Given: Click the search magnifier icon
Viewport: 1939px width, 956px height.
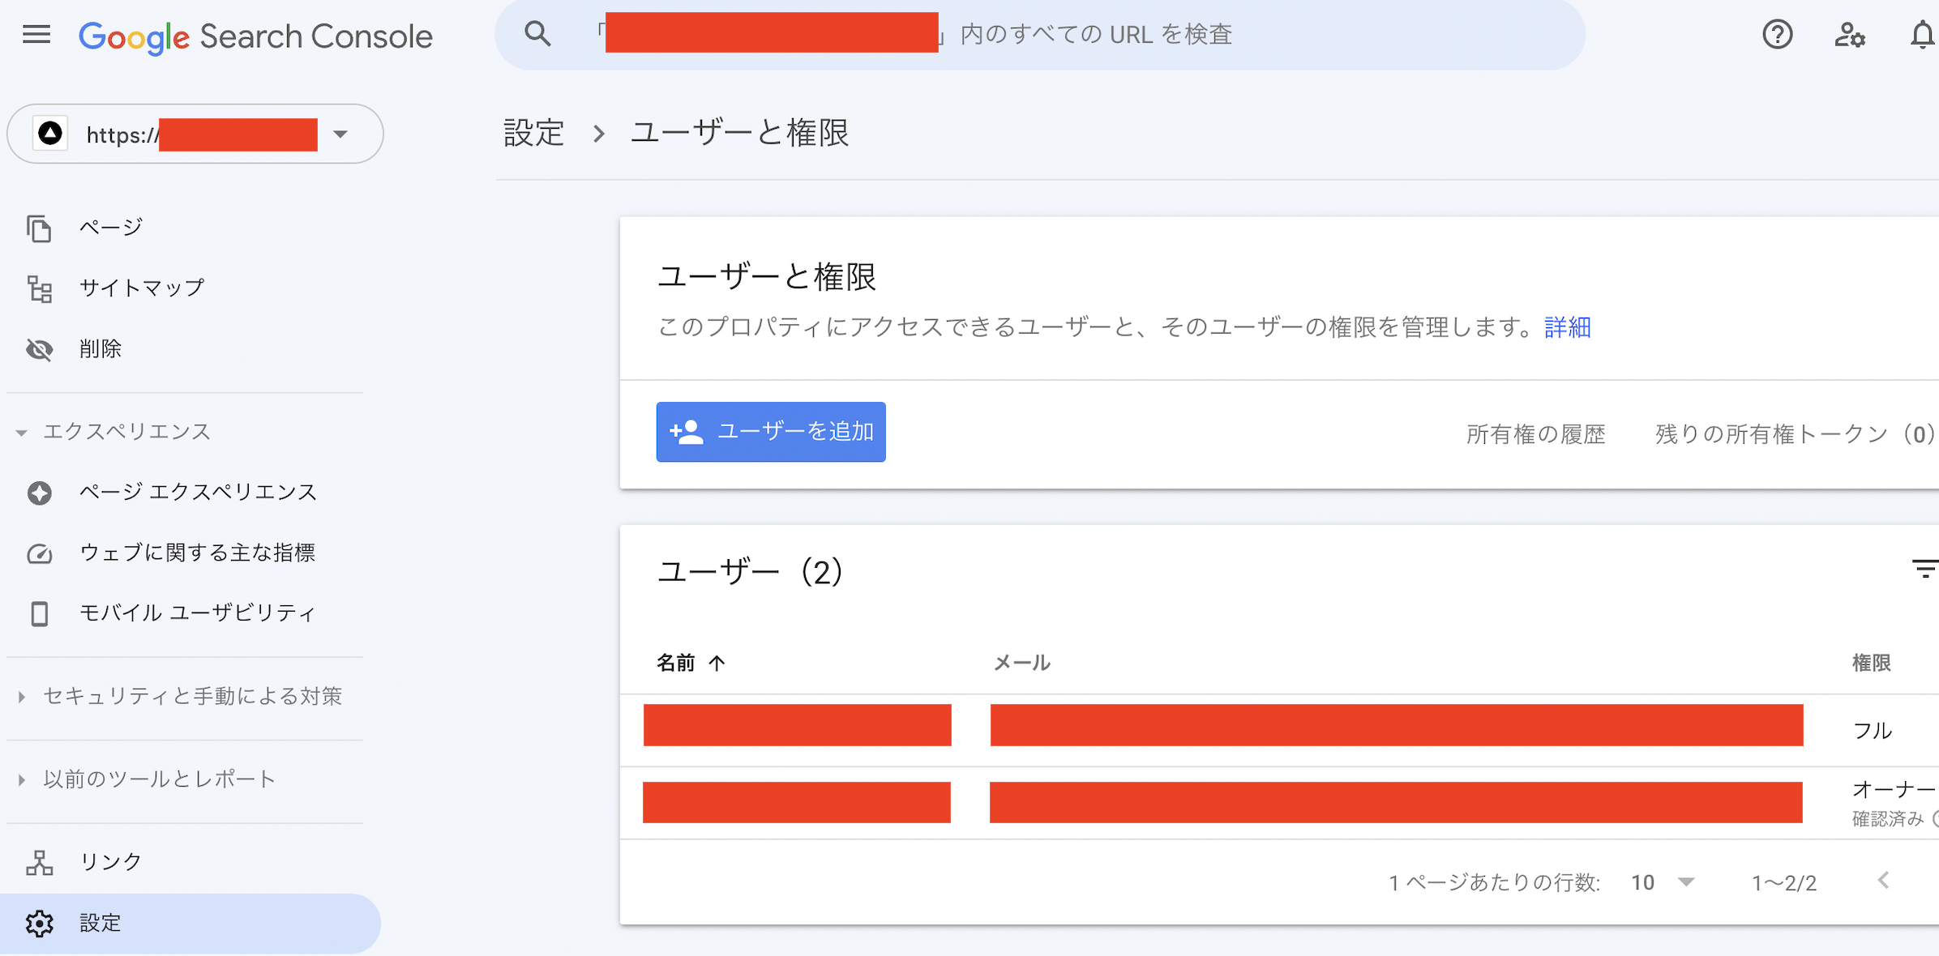Looking at the screenshot, I should tap(537, 34).
